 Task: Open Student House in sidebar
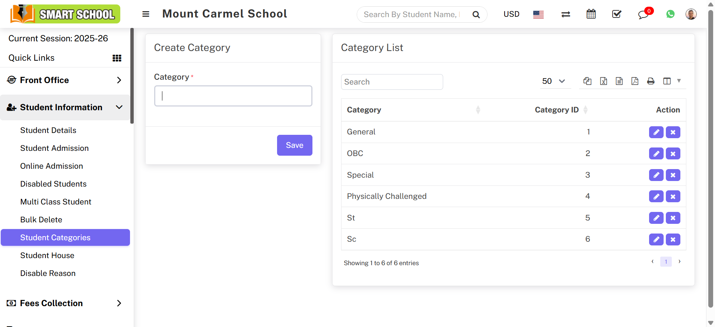click(x=47, y=255)
